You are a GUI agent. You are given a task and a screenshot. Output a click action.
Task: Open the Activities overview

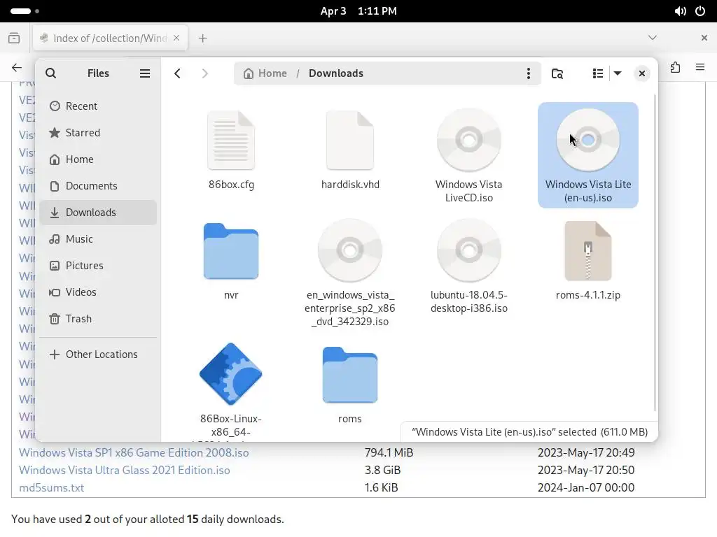pyautogui.click(x=25, y=11)
